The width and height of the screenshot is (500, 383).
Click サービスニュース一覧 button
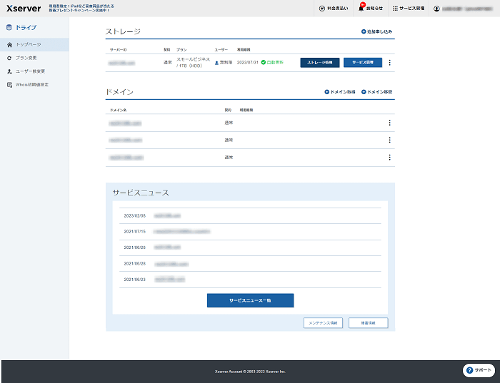pyautogui.click(x=250, y=300)
